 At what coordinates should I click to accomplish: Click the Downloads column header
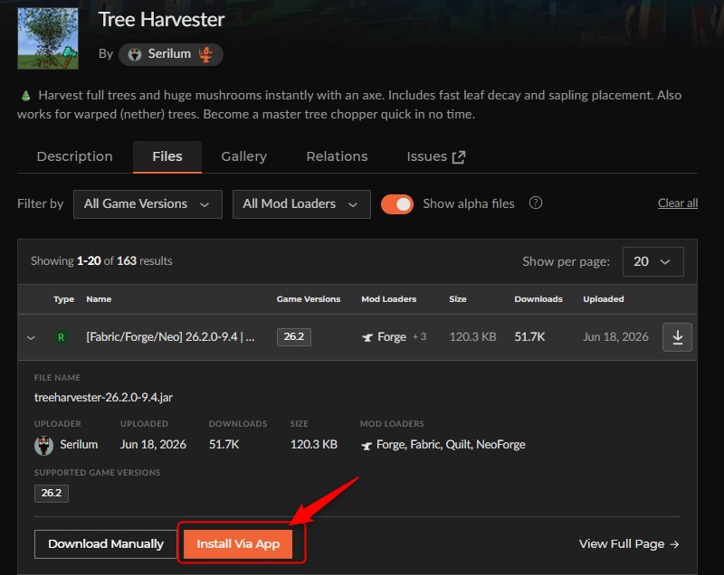coord(538,298)
